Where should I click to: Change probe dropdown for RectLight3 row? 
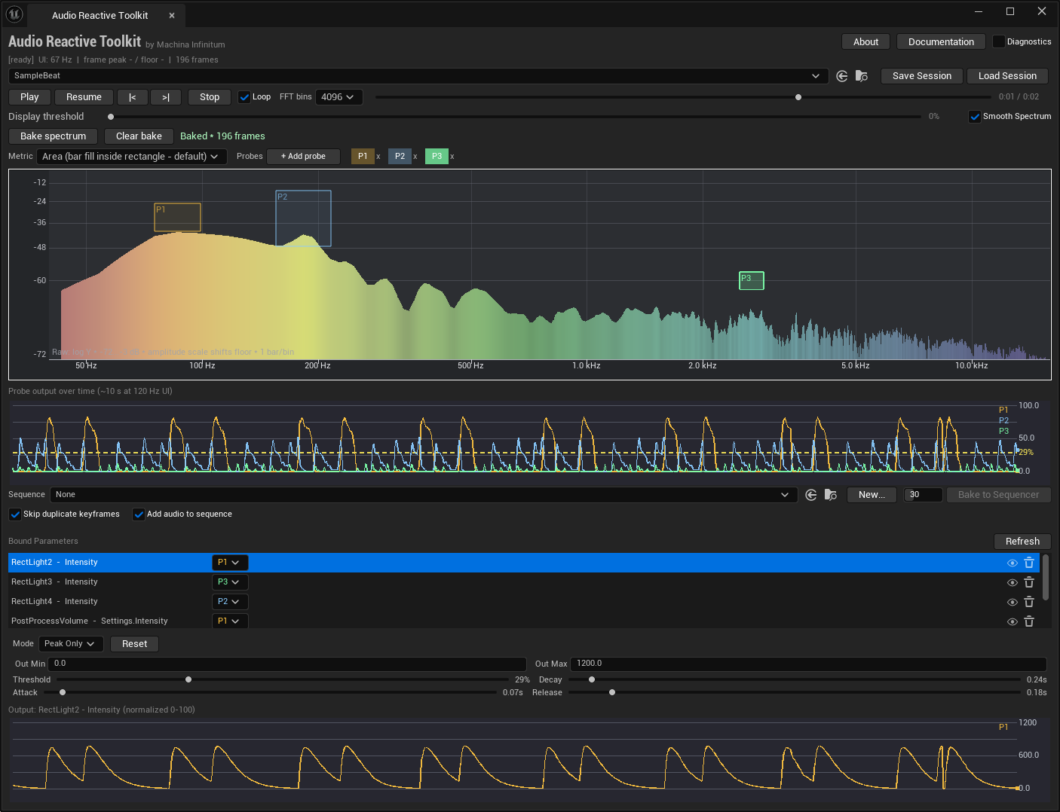click(229, 582)
